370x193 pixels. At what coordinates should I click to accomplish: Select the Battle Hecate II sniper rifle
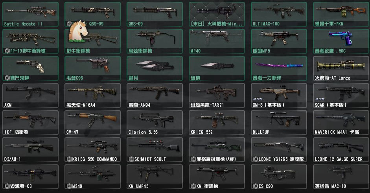(x=30, y=14)
